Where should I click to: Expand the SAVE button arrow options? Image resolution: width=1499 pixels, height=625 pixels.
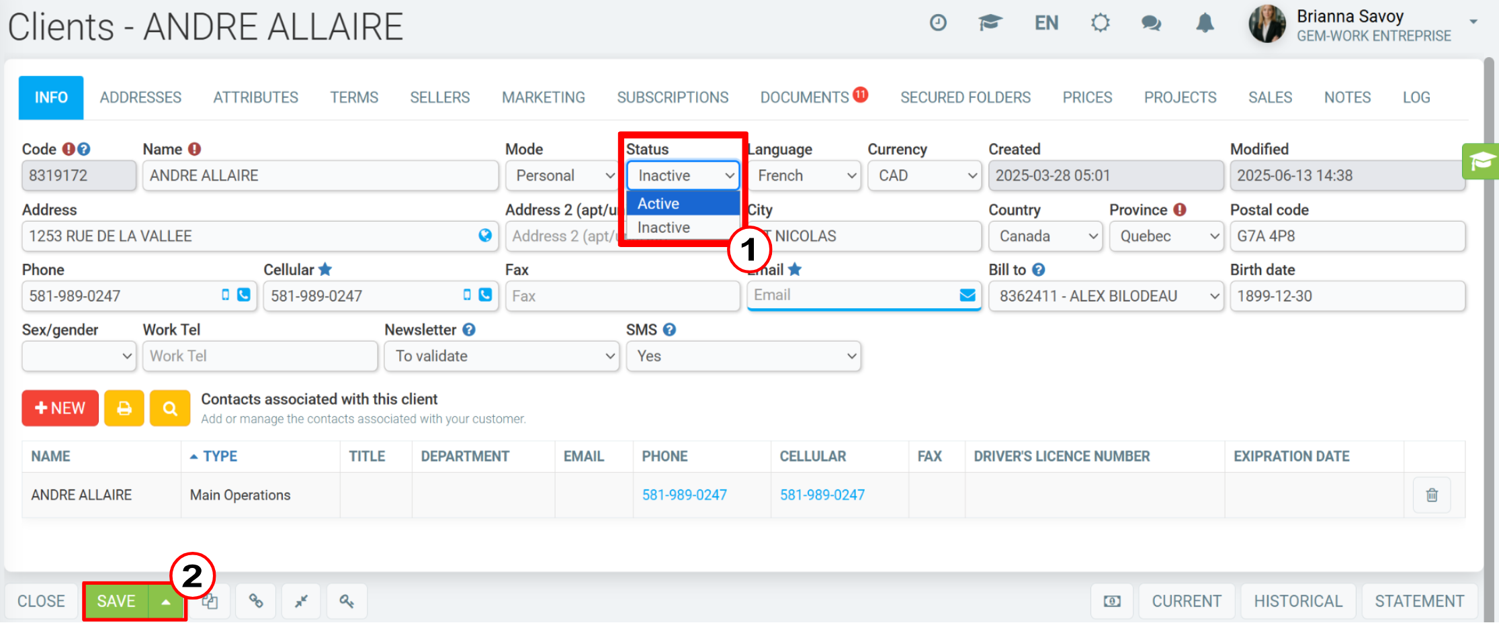(166, 602)
